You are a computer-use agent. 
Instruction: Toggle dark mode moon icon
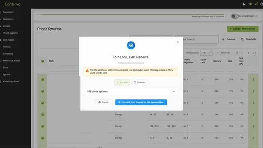pyautogui.click(x=244, y=4)
